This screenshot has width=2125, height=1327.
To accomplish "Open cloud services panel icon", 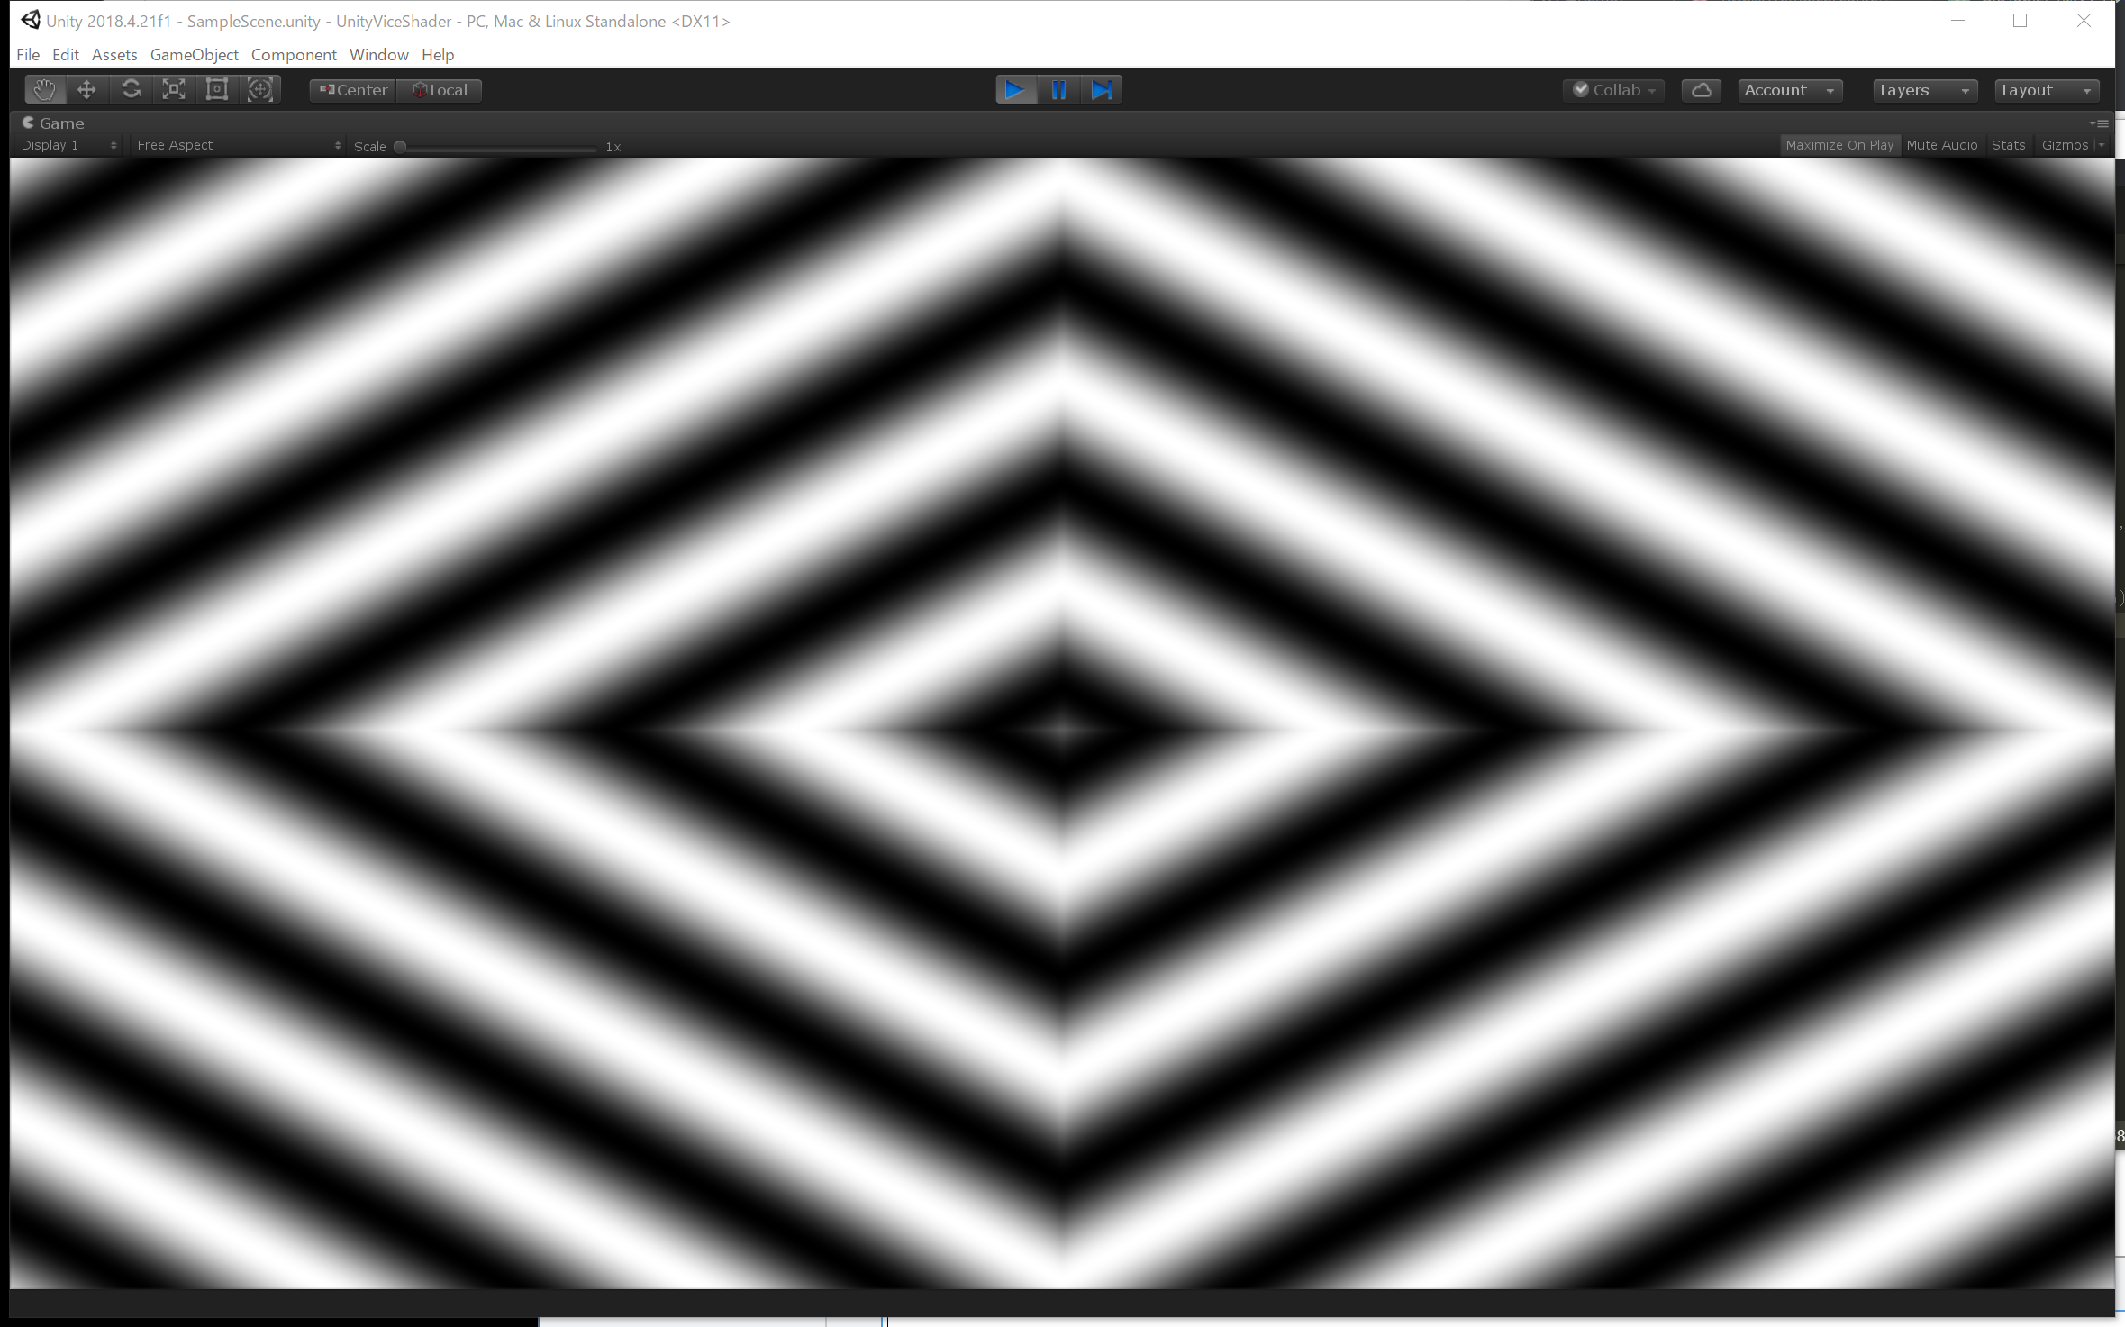I will (1701, 90).
